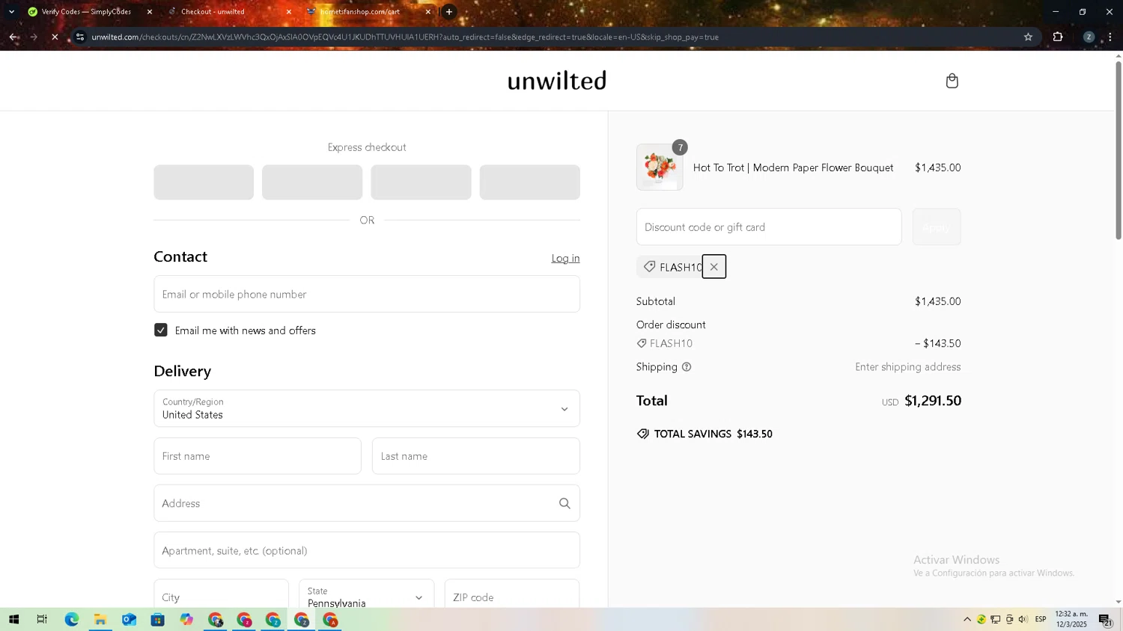Click the Apartment, suite, etc. field
1123x631 pixels.
pos(367,551)
